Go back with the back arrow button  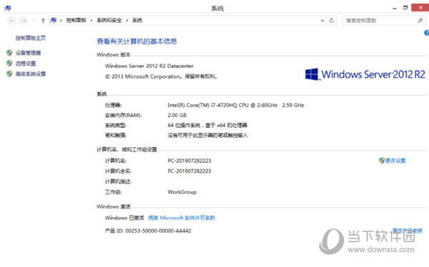(x=11, y=21)
